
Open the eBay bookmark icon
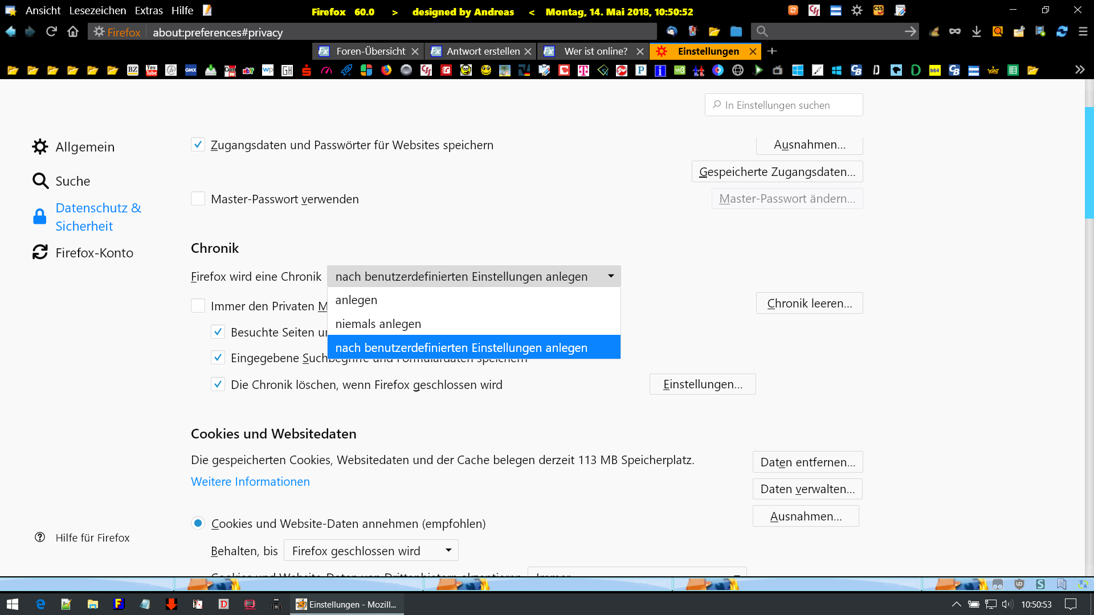(x=248, y=70)
